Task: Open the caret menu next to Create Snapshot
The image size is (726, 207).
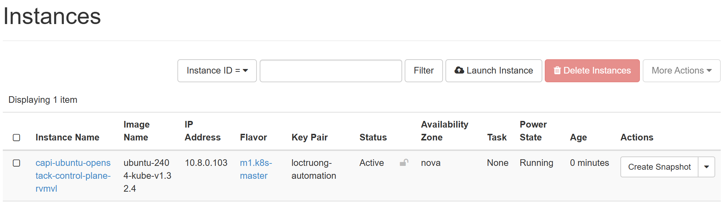Action: tap(706, 167)
